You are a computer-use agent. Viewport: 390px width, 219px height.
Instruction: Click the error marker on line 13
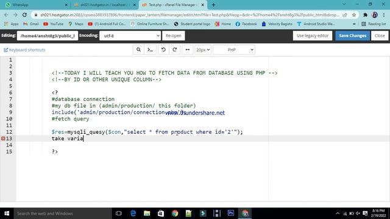pos(3,139)
